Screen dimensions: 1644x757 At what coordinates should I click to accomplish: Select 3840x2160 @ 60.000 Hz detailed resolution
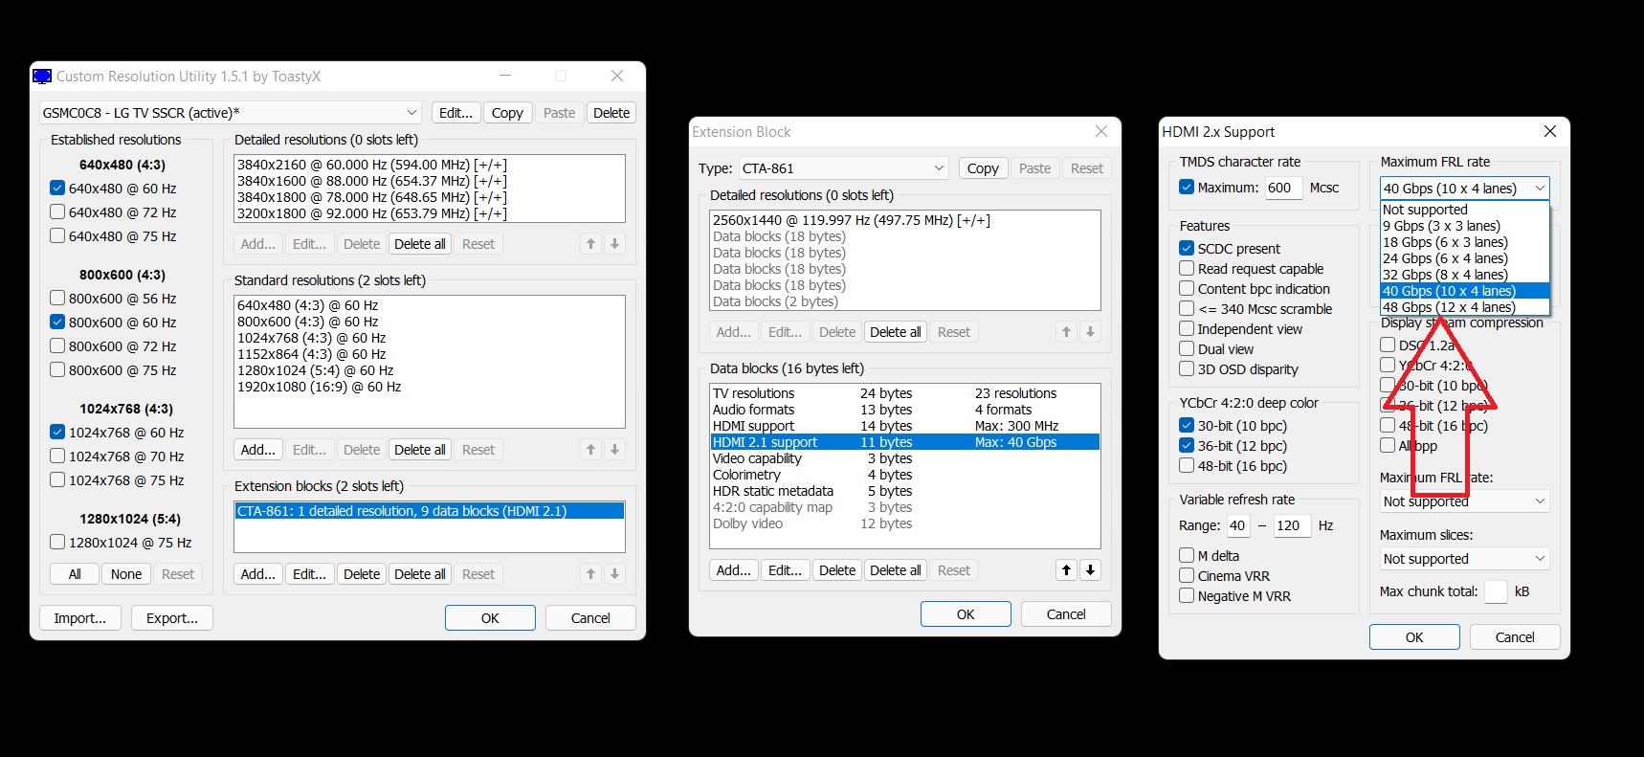click(x=429, y=165)
